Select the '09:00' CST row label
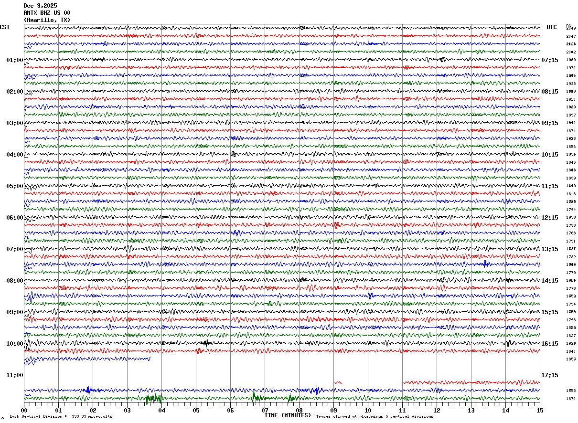Screen dimensions: 578x423 (15, 312)
